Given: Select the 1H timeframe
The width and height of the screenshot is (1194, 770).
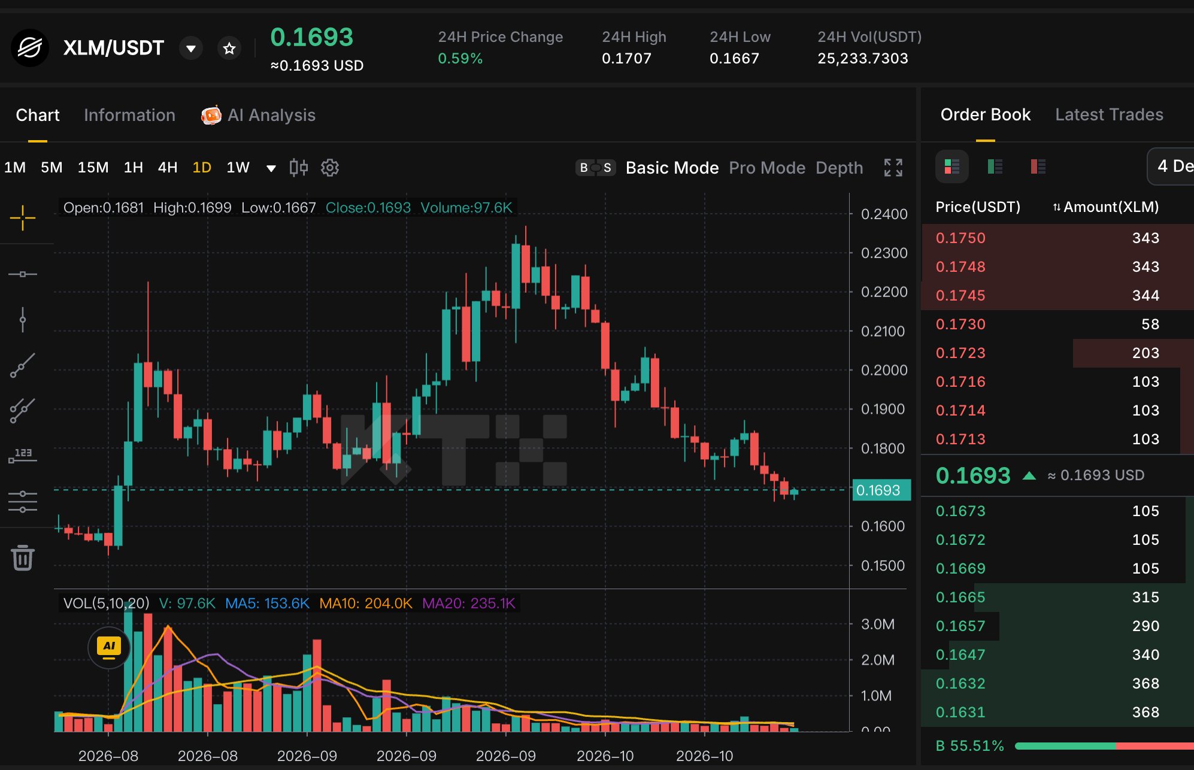Looking at the screenshot, I should coord(134,168).
